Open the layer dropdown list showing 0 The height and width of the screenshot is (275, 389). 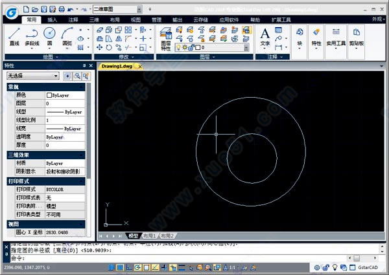click(211, 47)
